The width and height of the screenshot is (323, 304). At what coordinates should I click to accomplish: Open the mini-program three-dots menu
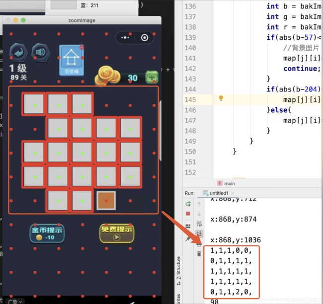coord(125,37)
